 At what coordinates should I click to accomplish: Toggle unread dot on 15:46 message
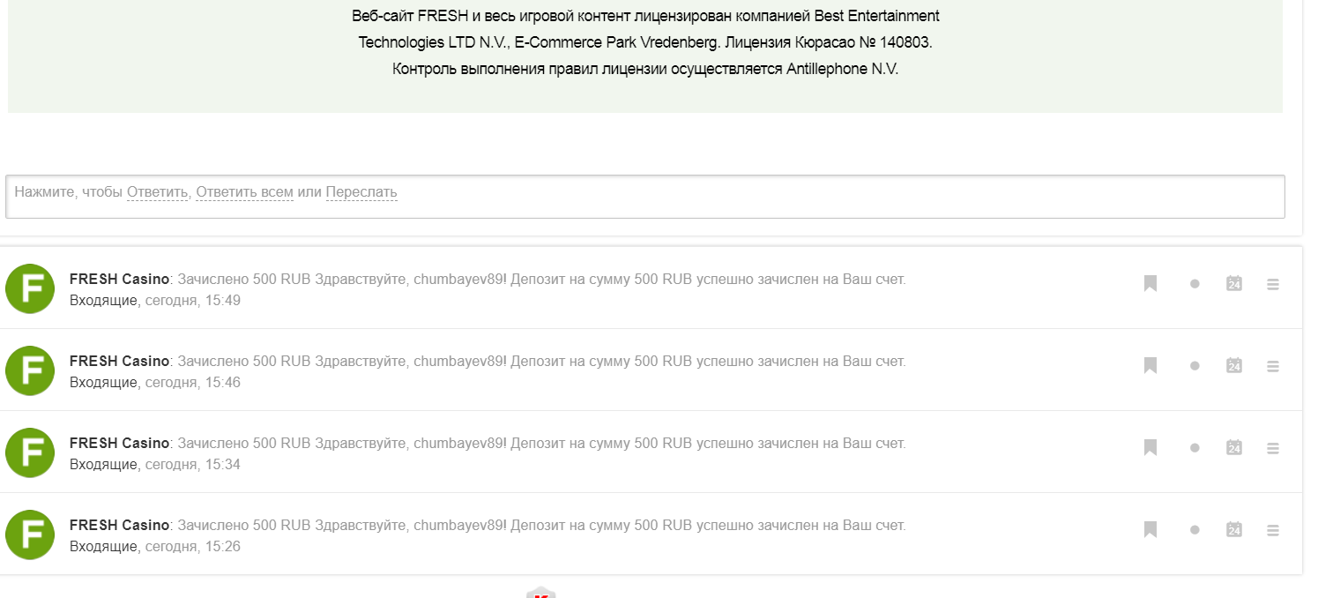(1195, 366)
